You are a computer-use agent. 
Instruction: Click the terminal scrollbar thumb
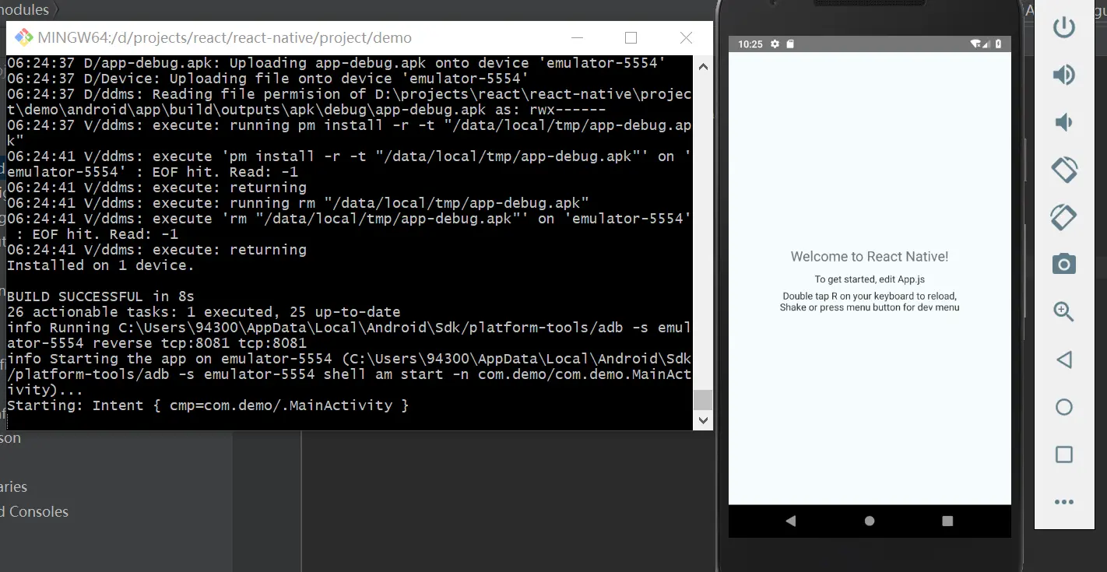pyautogui.click(x=703, y=400)
